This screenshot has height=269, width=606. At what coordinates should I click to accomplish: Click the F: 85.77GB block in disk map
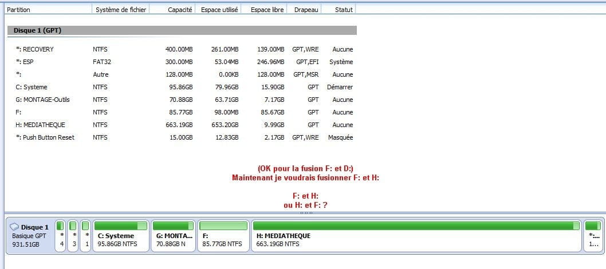pos(223,236)
